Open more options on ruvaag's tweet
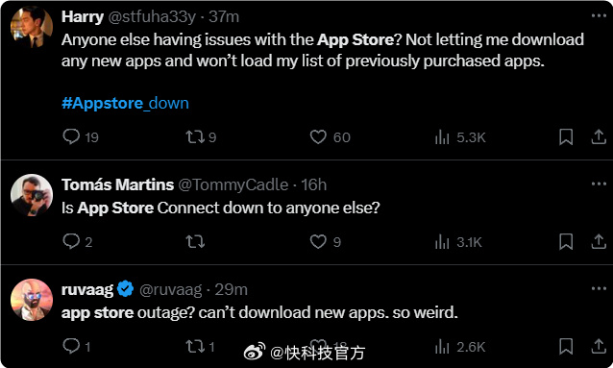613x368 pixels. coord(599,288)
